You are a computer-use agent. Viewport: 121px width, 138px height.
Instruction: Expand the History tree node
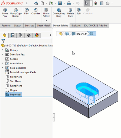pyautogui.click(x=2, y=50)
